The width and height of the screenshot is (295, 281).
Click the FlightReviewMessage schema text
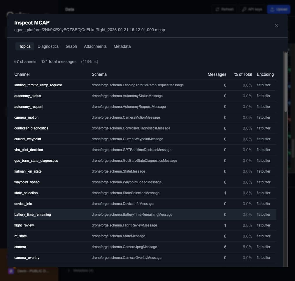[x=124, y=225]
